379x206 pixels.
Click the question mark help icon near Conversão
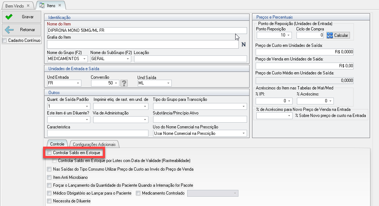coord(124,83)
